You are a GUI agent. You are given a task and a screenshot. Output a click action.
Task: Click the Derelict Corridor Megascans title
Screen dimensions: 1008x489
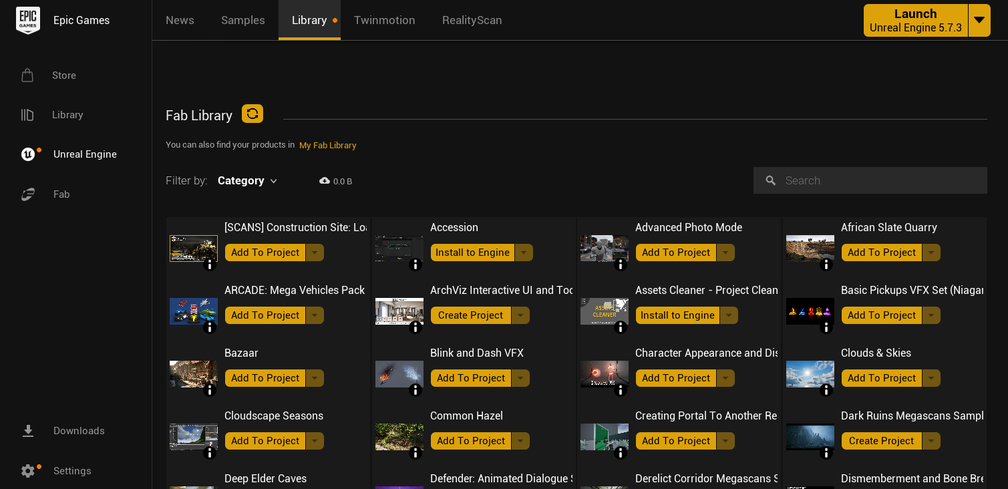(707, 478)
